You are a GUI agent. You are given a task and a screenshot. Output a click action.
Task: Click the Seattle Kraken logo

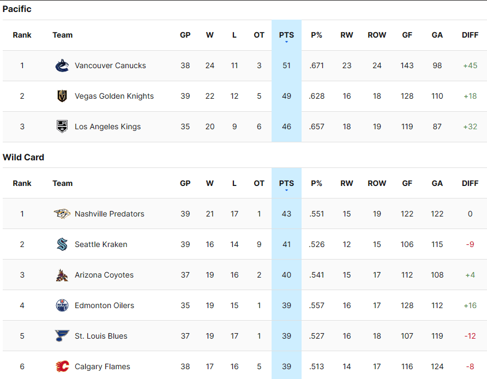coord(62,244)
